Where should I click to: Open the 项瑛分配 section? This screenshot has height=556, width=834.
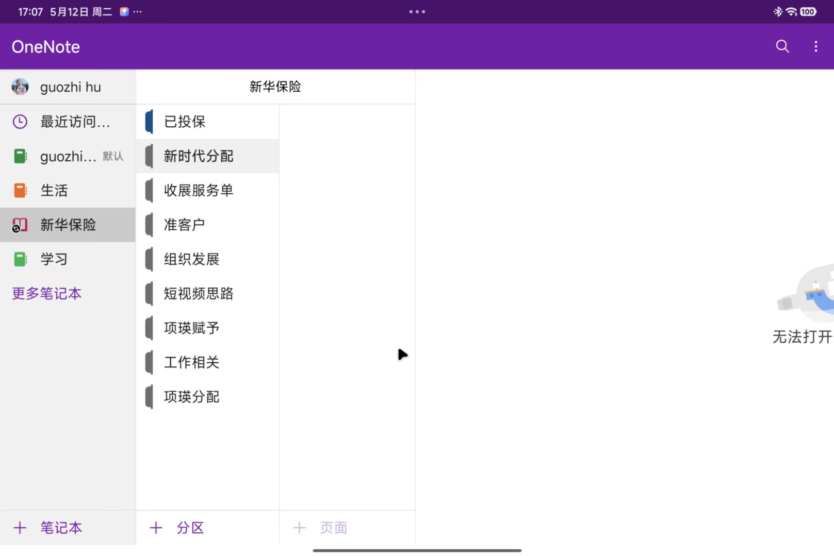click(208, 397)
